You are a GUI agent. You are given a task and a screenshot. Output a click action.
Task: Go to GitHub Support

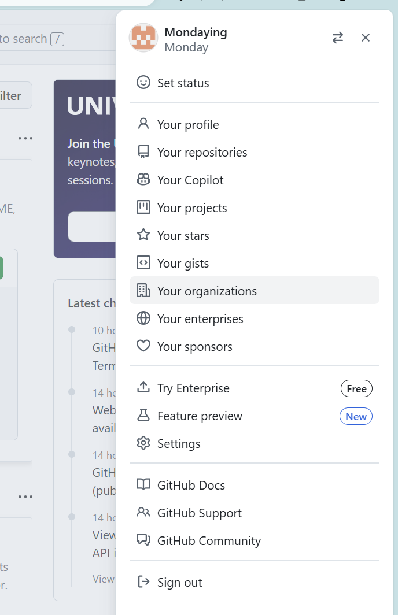coord(200,513)
